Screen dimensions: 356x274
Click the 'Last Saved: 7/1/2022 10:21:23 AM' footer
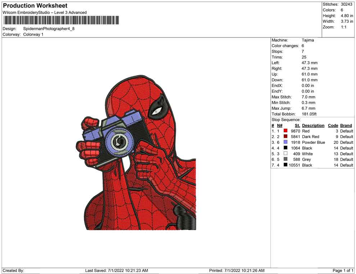click(117, 270)
